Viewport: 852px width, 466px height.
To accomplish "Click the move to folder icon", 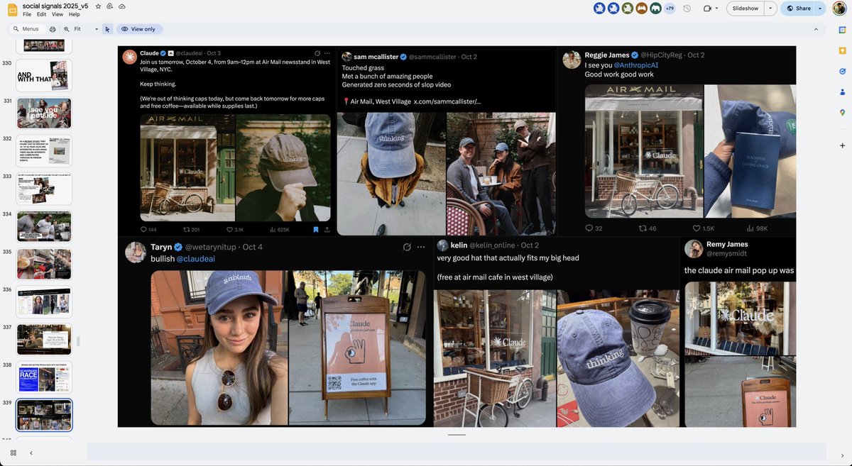I will click(109, 6).
